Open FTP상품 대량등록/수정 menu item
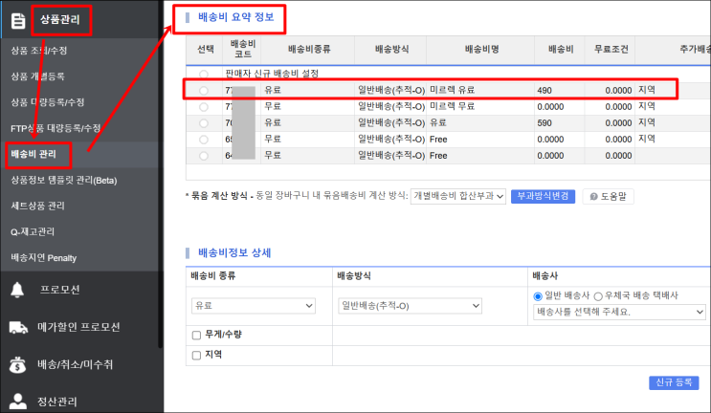Image resolution: width=711 pixels, height=413 pixels. point(56,128)
